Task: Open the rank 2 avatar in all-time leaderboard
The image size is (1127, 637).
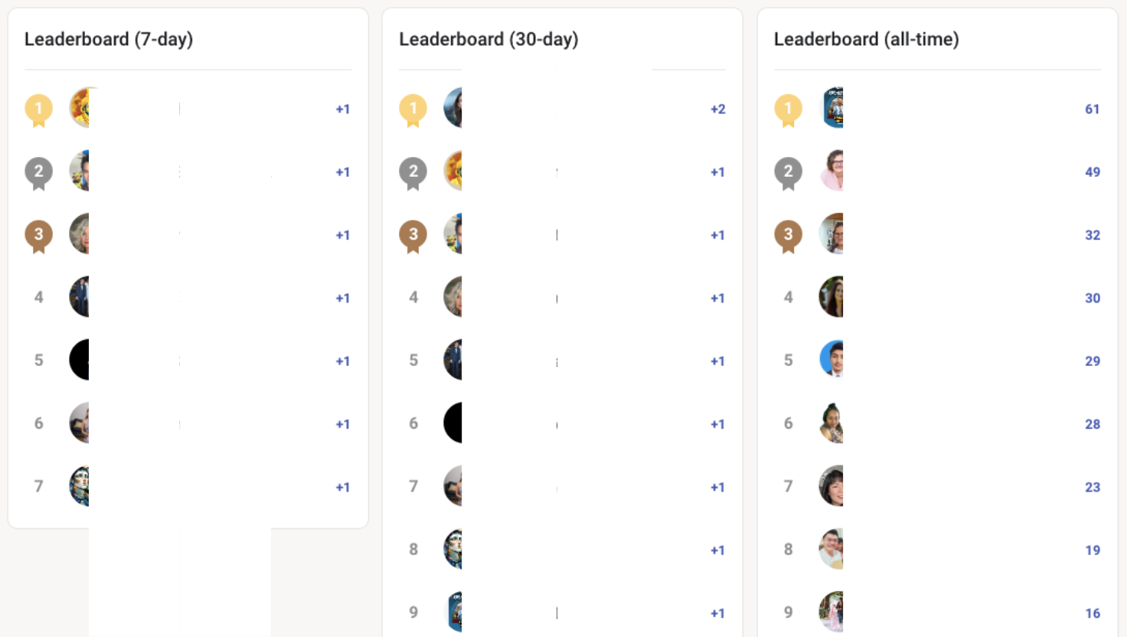Action: (x=832, y=171)
